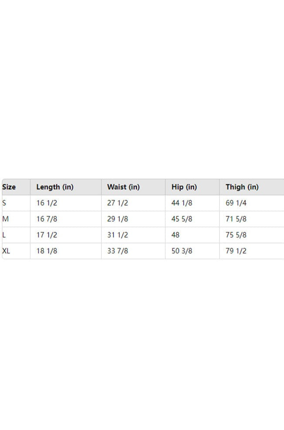
Task: Click the 33 7/8 waist cell
Action: pos(118,251)
